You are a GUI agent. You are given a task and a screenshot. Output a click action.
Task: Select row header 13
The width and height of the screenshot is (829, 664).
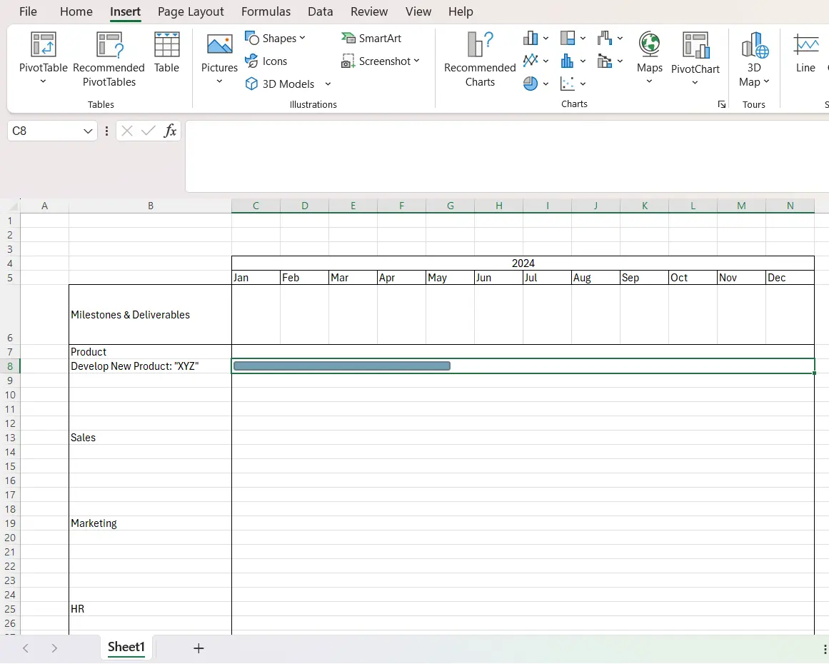click(x=10, y=438)
